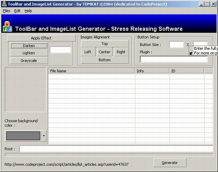Click the Generate button
Image resolution: width=218 pixels, height=172 pixels.
(x=170, y=163)
